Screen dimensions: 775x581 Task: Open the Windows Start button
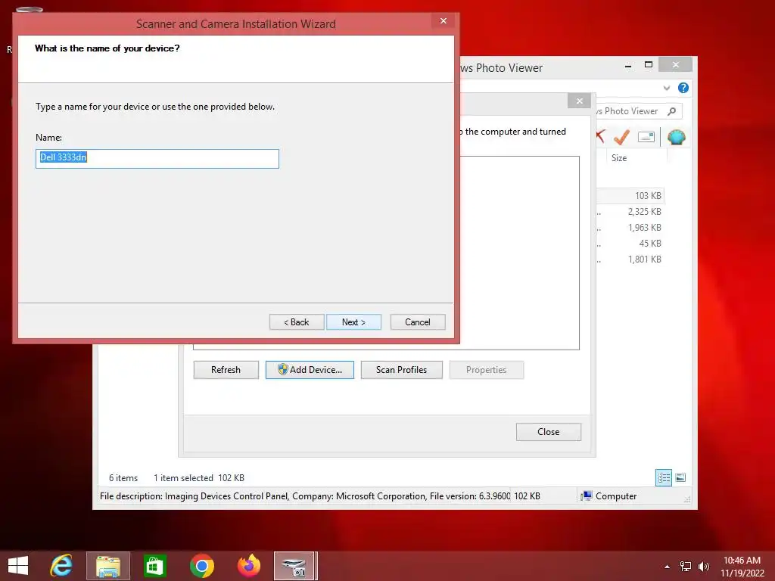point(18,566)
